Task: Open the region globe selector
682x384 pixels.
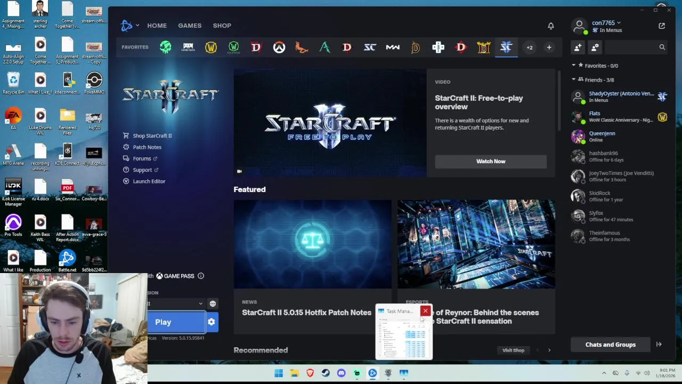Action: (x=213, y=303)
